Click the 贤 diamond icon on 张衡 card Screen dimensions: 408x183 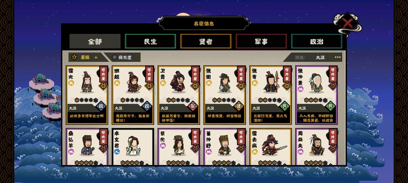(x=239, y=106)
